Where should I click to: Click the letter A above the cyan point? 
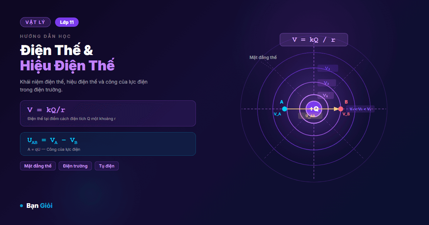click(x=282, y=102)
